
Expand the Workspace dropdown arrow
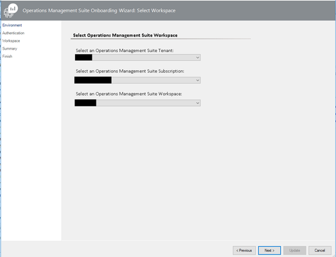[198, 103]
